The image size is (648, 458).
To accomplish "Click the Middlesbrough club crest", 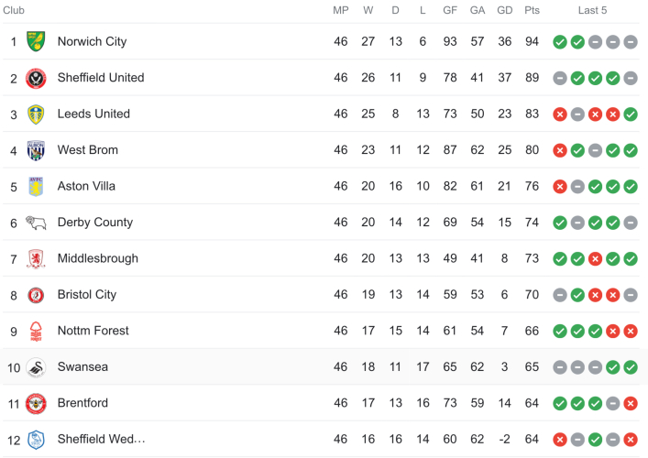I will coord(36,258).
